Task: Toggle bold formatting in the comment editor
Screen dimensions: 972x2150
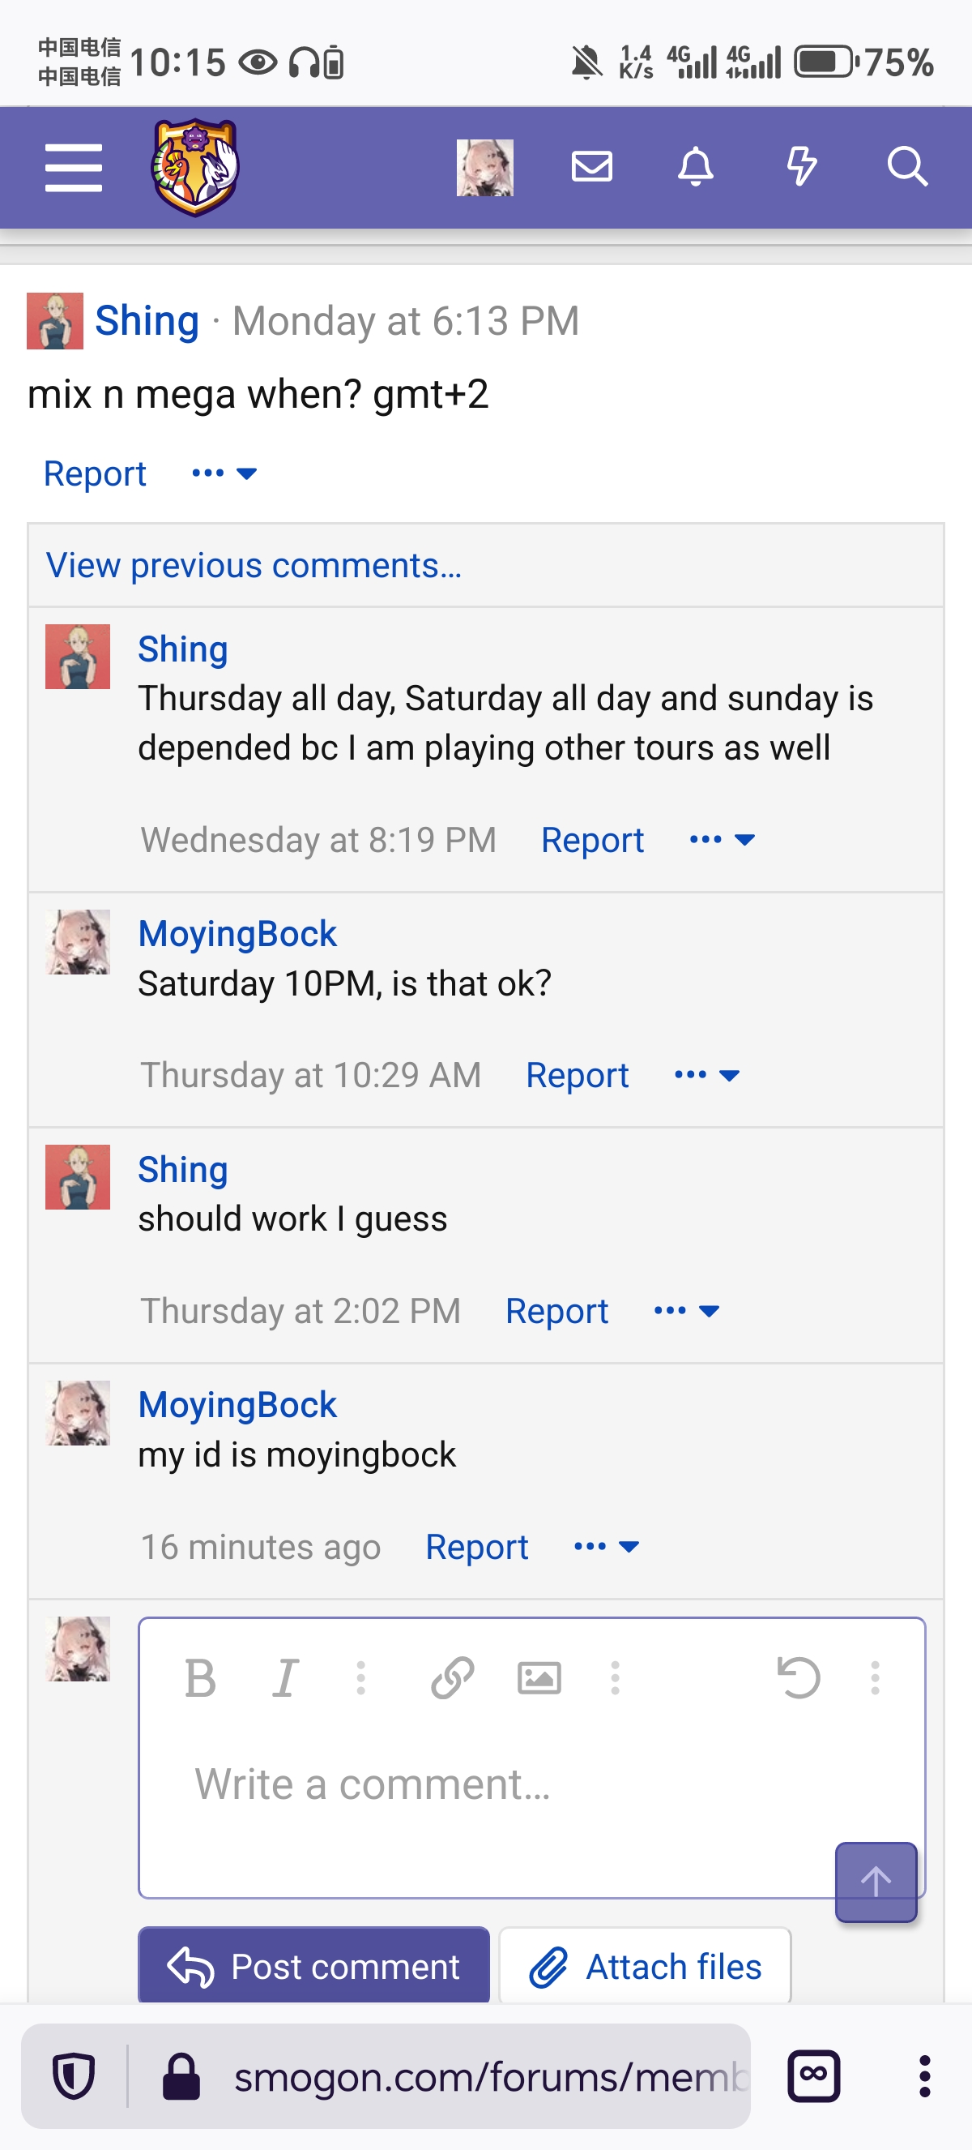Action: point(200,1677)
